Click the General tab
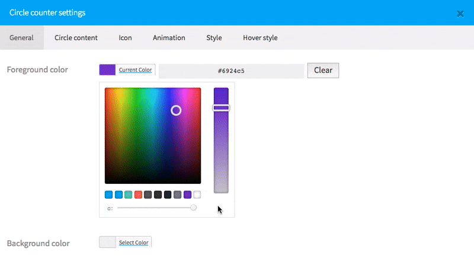Image resolution: width=474 pixels, height=262 pixels. click(21, 38)
